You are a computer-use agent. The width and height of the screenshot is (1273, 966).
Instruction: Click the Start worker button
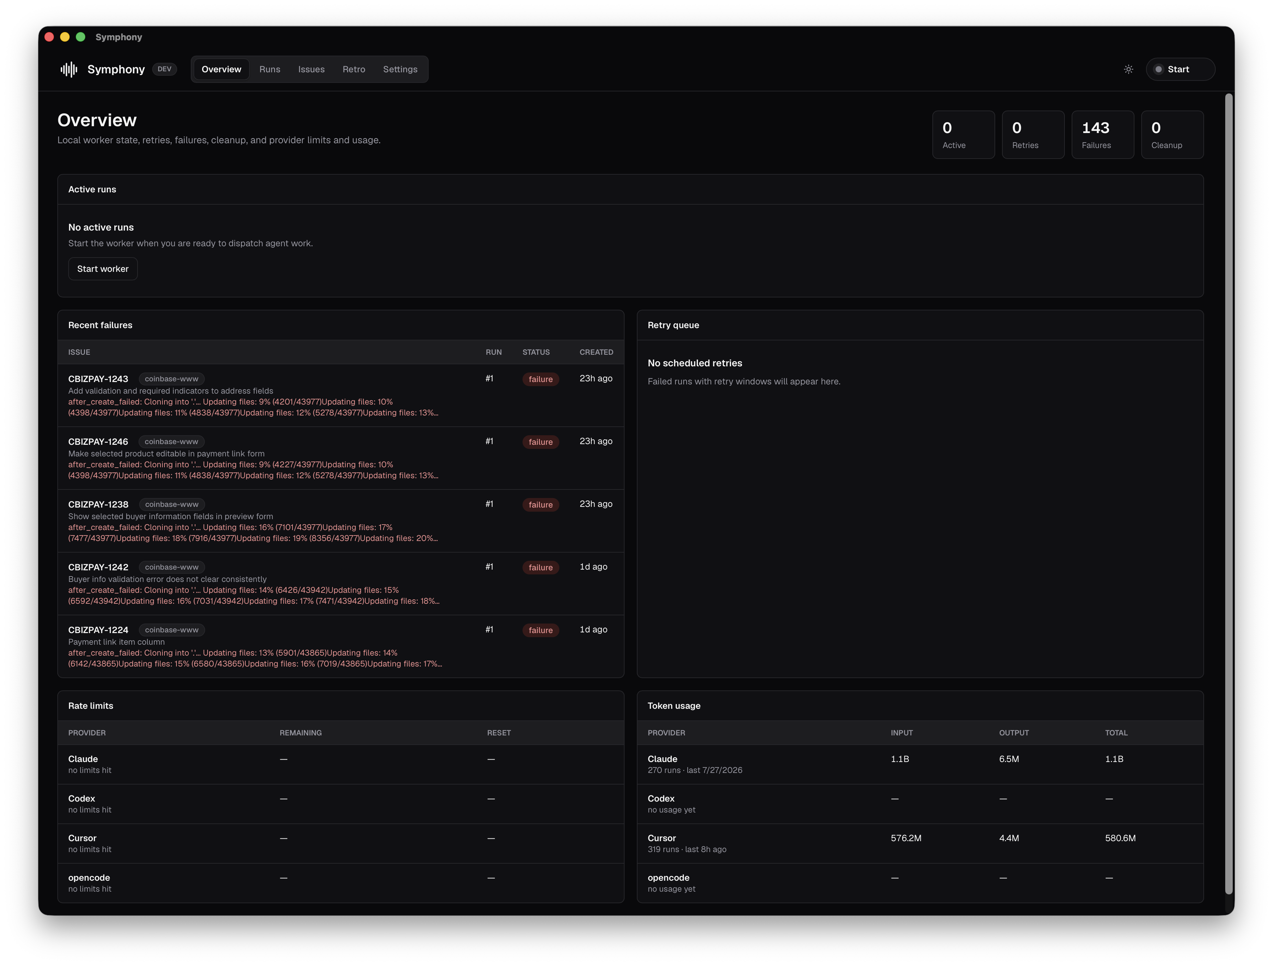pos(103,269)
